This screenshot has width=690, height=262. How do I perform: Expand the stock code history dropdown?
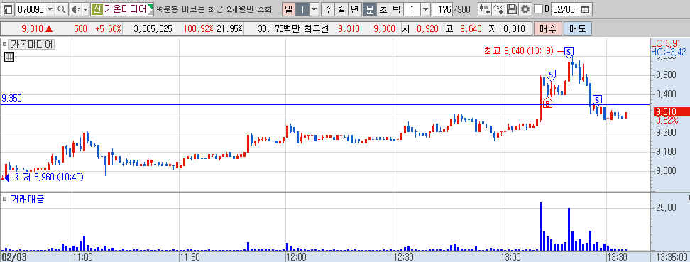click(50, 9)
